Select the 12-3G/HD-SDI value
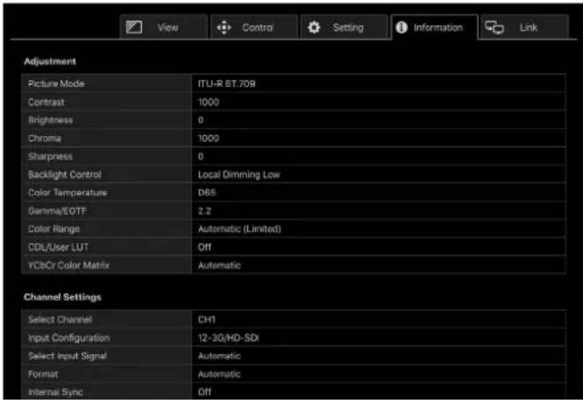The width and height of the screenshot is (583, 400). (x=228, y=338)
